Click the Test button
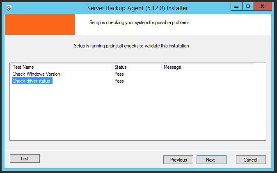Image resolution: width=277 pixels, height=173 pixels. click(25, 159)
